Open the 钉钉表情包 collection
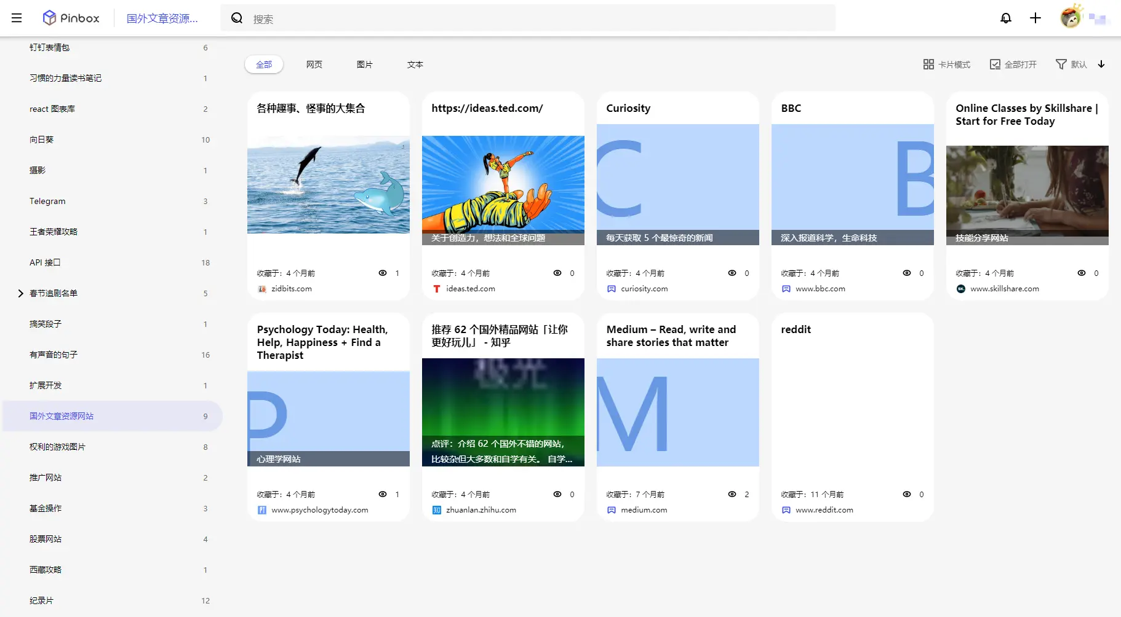The image size is (1121, 617). pyautogui.click(x=112, y=47)
